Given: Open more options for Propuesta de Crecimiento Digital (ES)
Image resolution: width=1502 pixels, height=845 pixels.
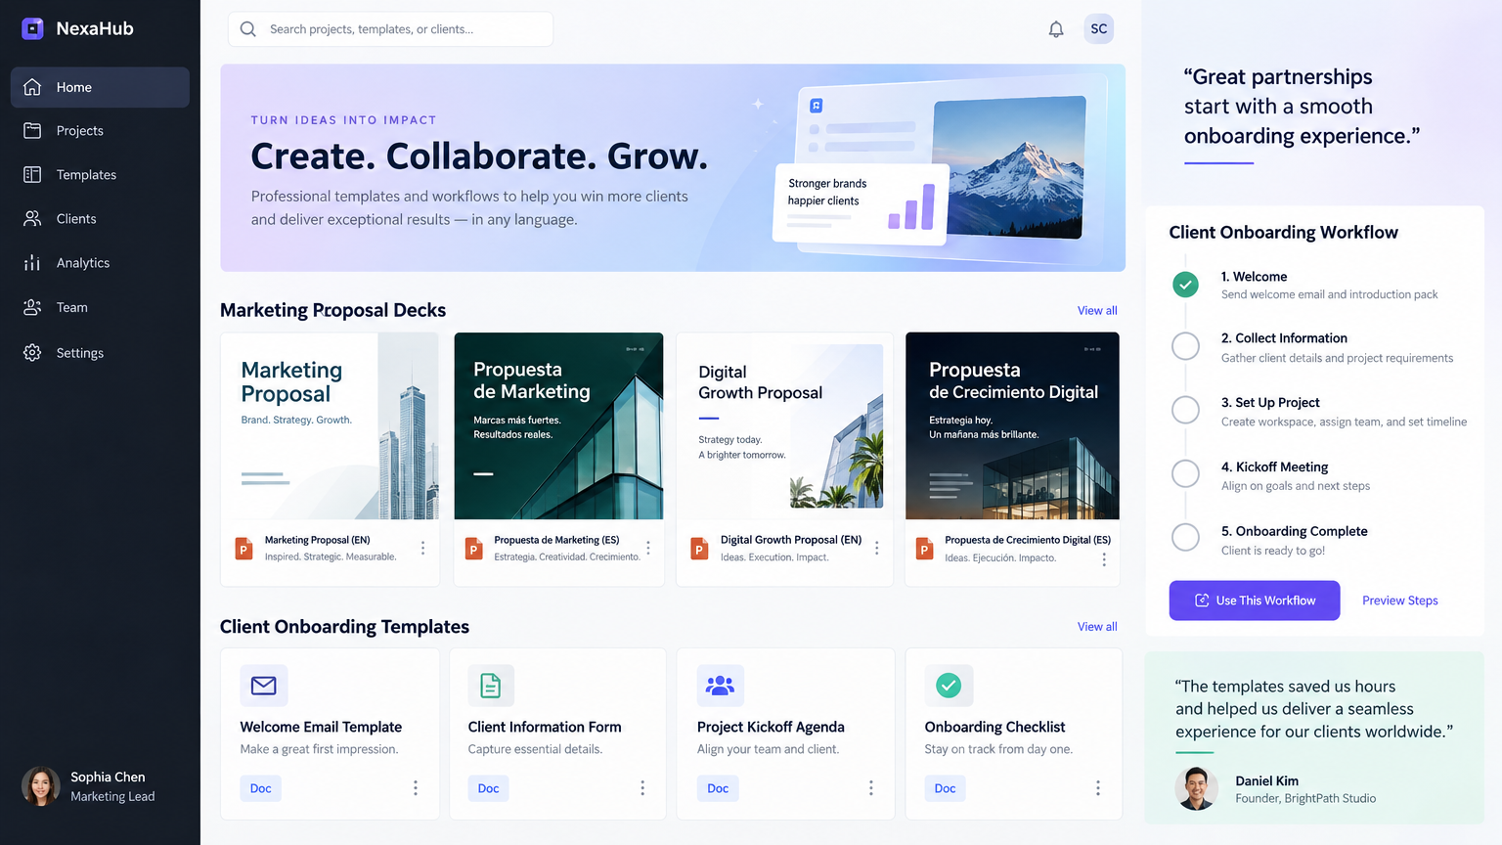Looking at the screenshot, I should tap(1104, 559).
